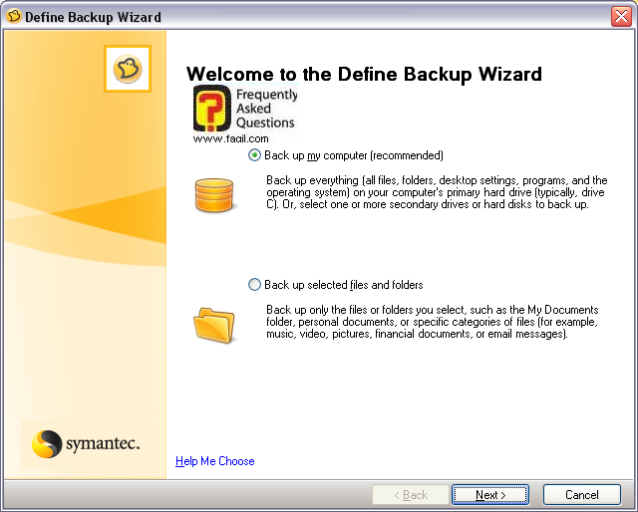This screenshot has height=512, width=638.
Task: Click the description text about primary hard drive
Action: 437,193
